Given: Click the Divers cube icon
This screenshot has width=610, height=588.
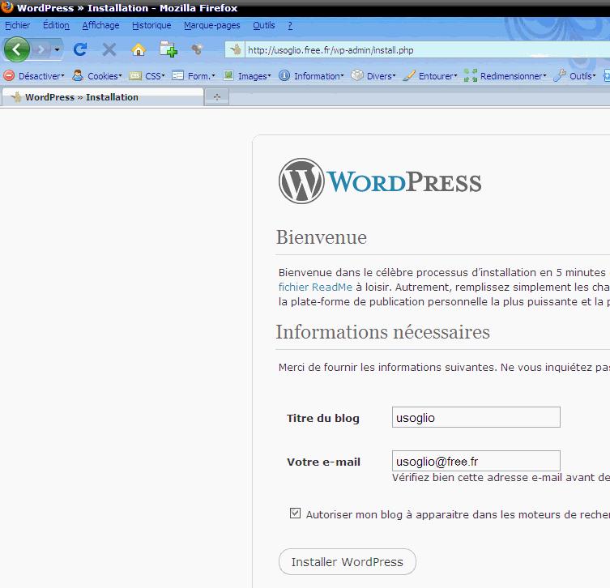Looking at the screenshot, I should 357,75.
